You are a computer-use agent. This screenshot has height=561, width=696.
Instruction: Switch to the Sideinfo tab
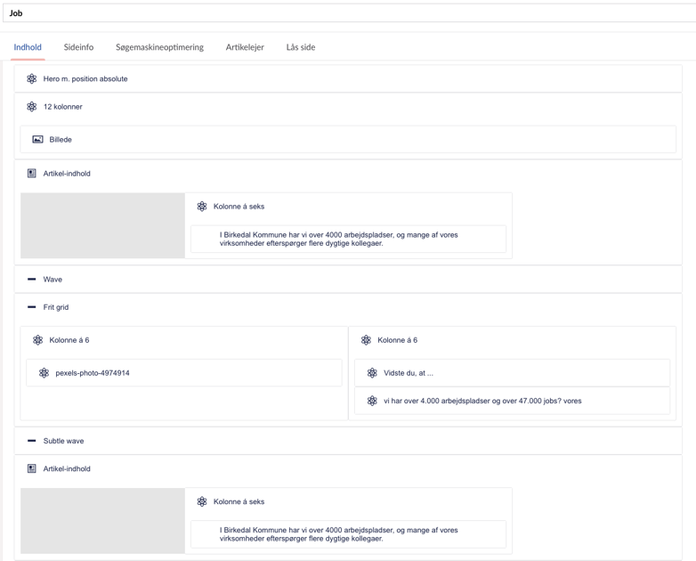[78, 47]
